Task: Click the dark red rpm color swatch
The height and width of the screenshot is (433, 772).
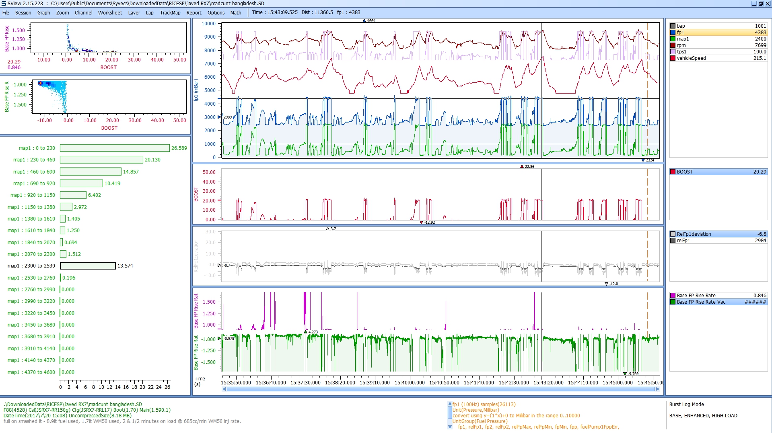Action: (x=673, y=45)
